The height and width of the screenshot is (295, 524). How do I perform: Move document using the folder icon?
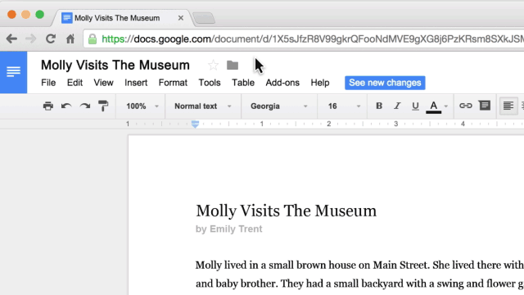(x=233, y=65)
